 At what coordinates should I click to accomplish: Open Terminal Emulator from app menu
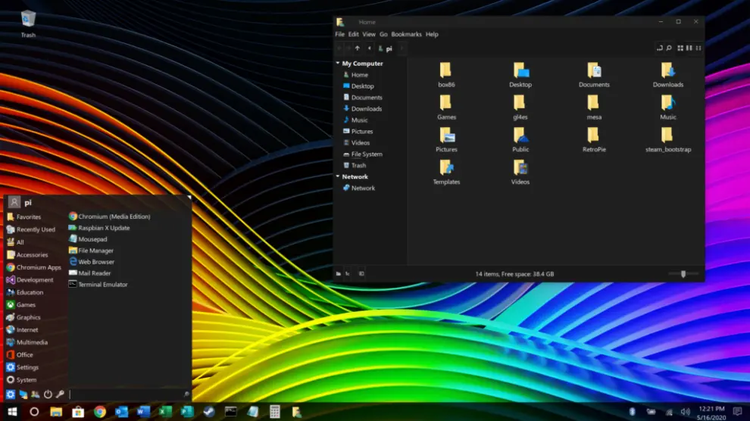[x=102, y=285]
